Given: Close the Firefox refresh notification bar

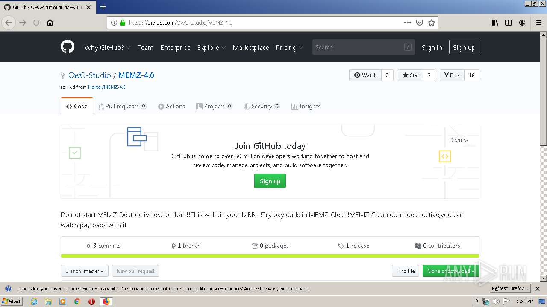Looking at the screenshot, I should pos(538,289).
